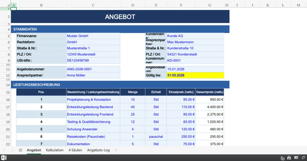Viewport: 307px width, 161px height.
Task: Select the Rechtsform value GmbH cell
Action: pyautogui.click(x=93, y=42)
